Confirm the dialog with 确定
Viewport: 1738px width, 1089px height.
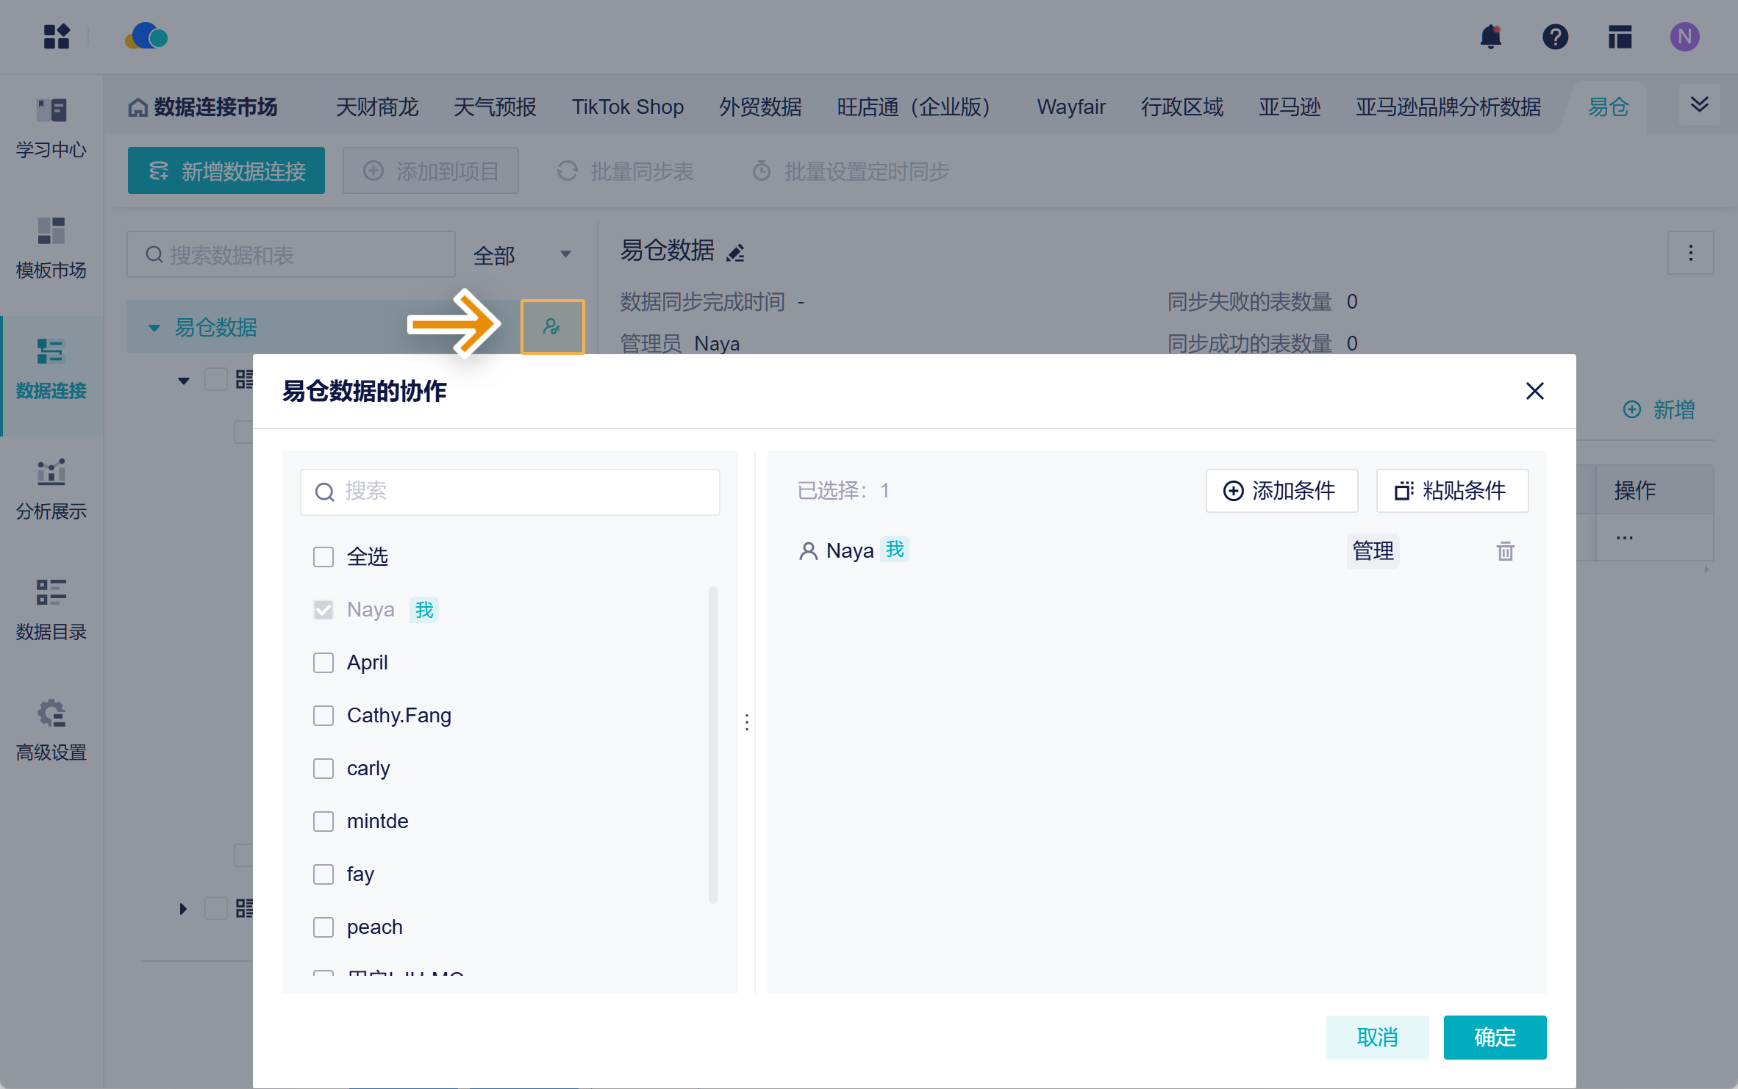(x=1495, y=1037)
